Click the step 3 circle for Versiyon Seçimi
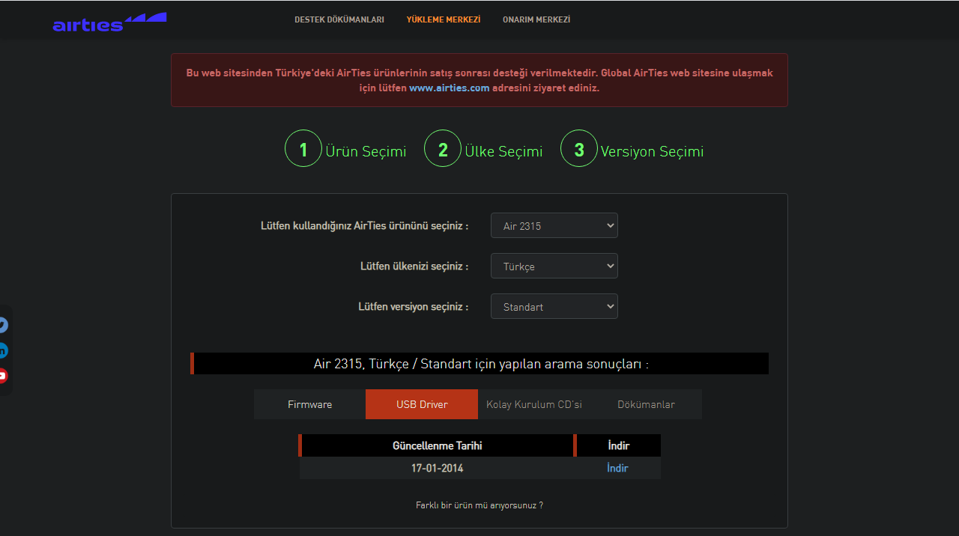959x536 pixels. coord(579,148)
